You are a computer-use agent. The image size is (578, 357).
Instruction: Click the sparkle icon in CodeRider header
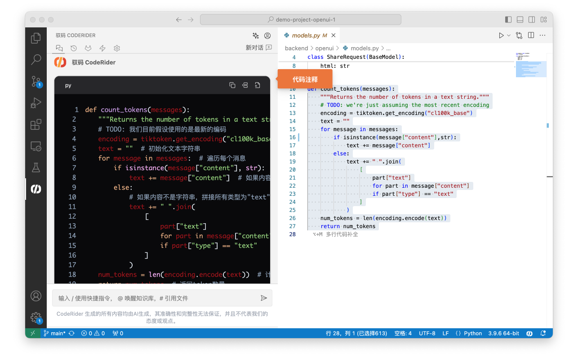pyautogui.click(x=256, y=35)
